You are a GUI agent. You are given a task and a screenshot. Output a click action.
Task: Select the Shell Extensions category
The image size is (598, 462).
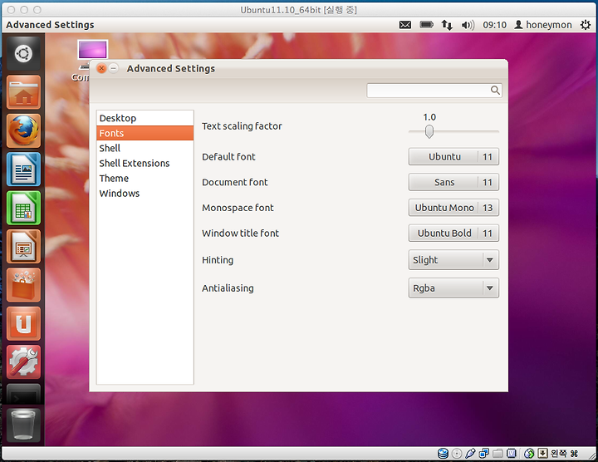coord(145,164)
